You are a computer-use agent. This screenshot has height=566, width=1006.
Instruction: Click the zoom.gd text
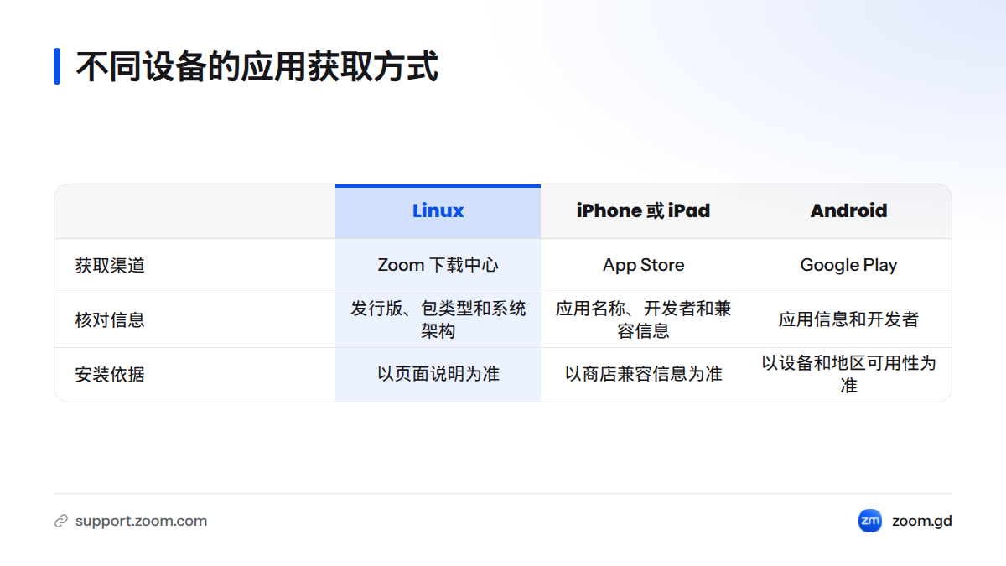pyautogui.click(x=922, y=521)
